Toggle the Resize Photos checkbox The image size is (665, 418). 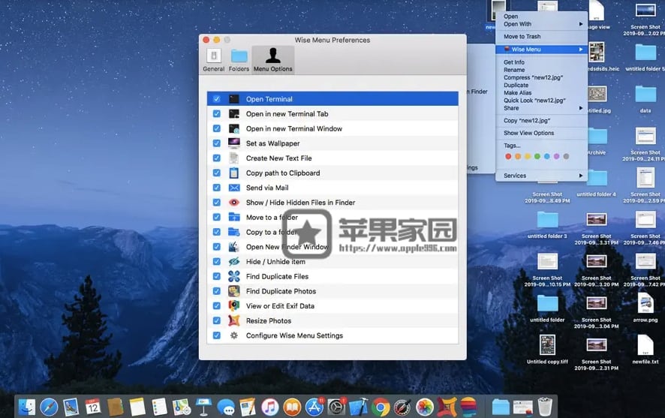[216, 320]
